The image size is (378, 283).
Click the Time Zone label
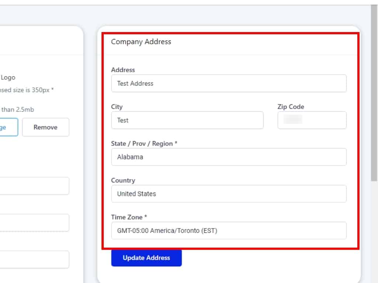129,217
